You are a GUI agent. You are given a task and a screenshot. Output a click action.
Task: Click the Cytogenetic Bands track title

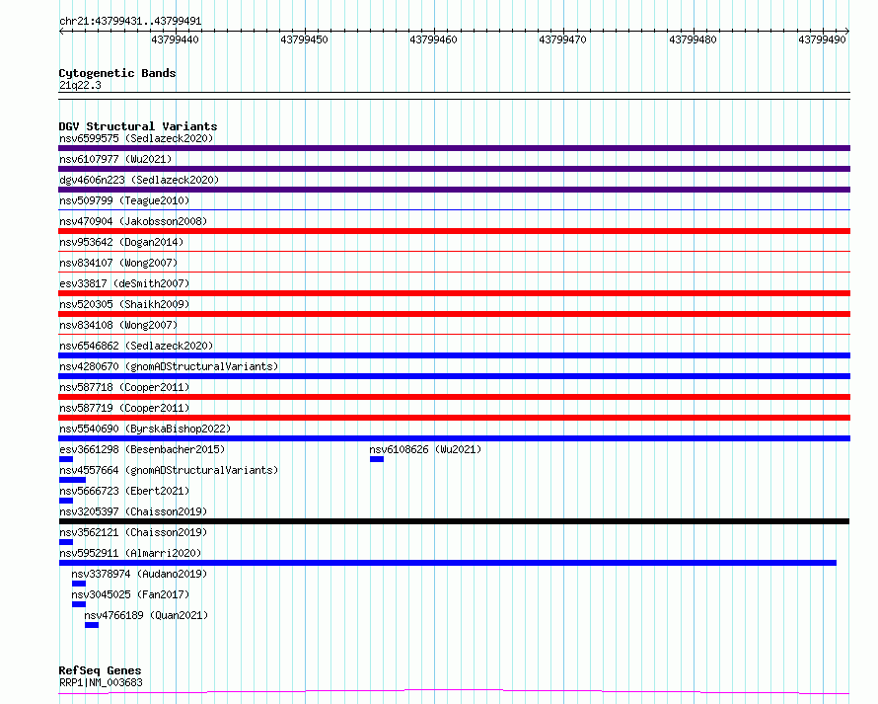coord(117,73)
